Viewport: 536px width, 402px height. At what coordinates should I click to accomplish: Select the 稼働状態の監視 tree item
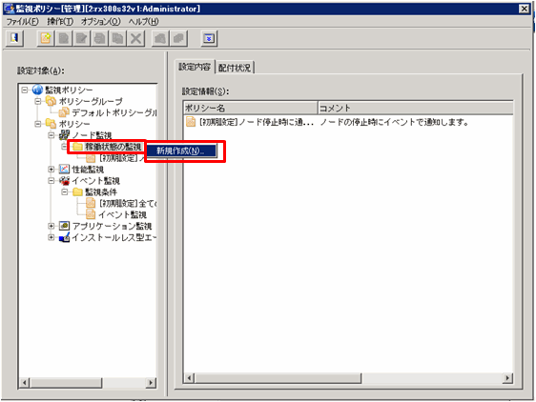pyautogui.click(x=113, y=147)
